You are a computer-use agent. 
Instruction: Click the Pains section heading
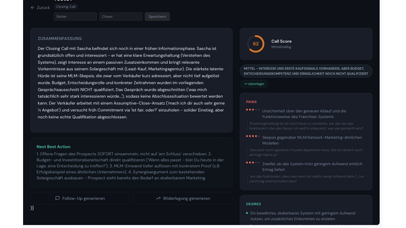(251, 102)
